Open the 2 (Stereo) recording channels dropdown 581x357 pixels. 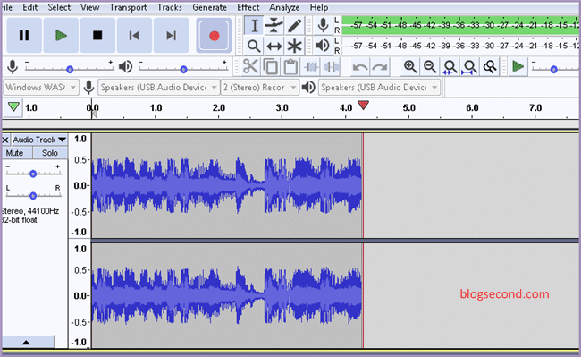(x=260, y=88)
